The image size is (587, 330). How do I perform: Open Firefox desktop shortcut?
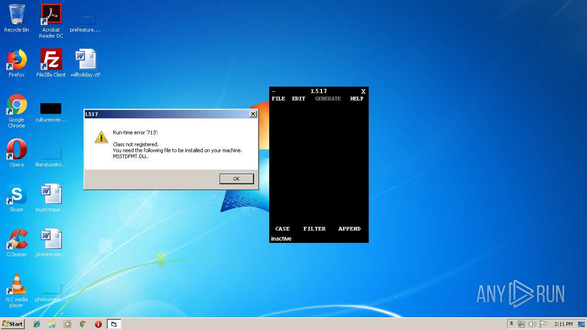point(17,63)
